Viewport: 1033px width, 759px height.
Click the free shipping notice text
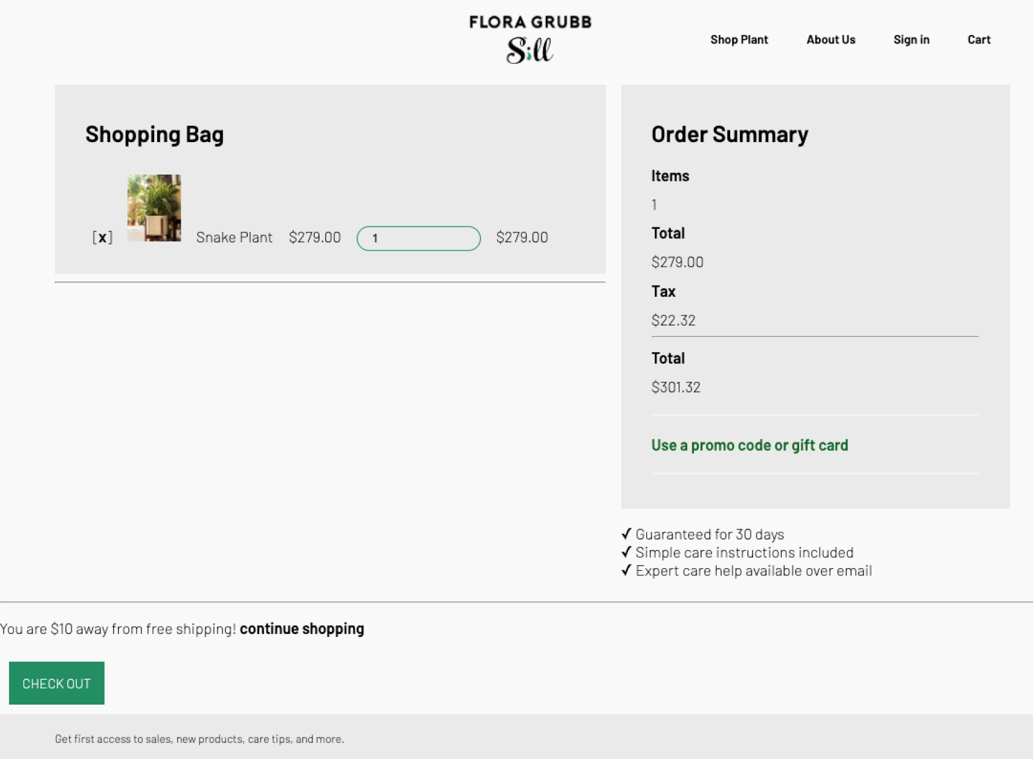pos(118,629)
